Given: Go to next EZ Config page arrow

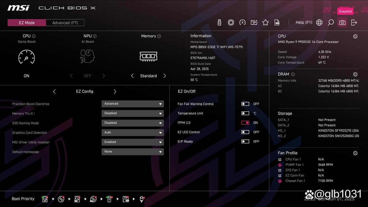Looking at the screenshot, I should [115, 92].
